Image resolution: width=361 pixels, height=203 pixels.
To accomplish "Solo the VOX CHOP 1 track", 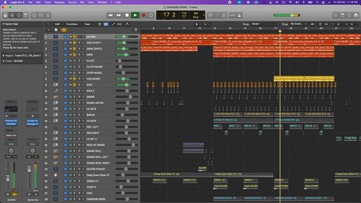I will [x=74, y=43].
